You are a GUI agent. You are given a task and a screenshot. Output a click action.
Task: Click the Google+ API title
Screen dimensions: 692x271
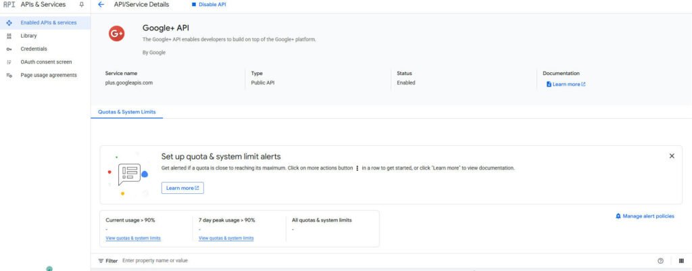166,28
